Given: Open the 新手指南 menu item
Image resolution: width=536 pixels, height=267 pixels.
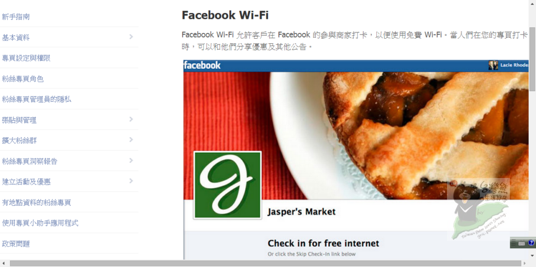Looking at the screenshot, I should tap(16, 17).
